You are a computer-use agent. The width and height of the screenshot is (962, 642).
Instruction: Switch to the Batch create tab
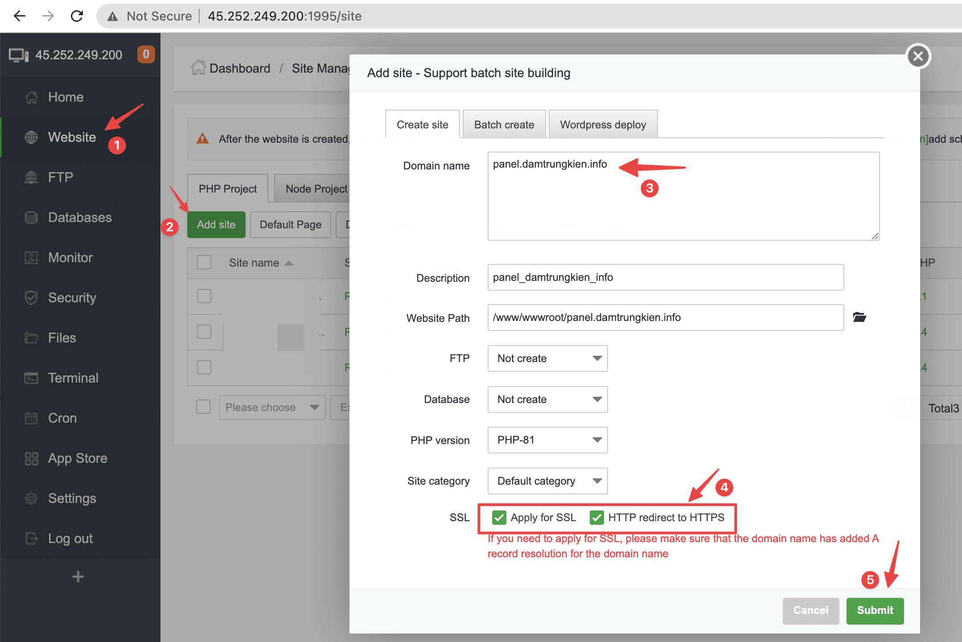click(x=504, y=124)
